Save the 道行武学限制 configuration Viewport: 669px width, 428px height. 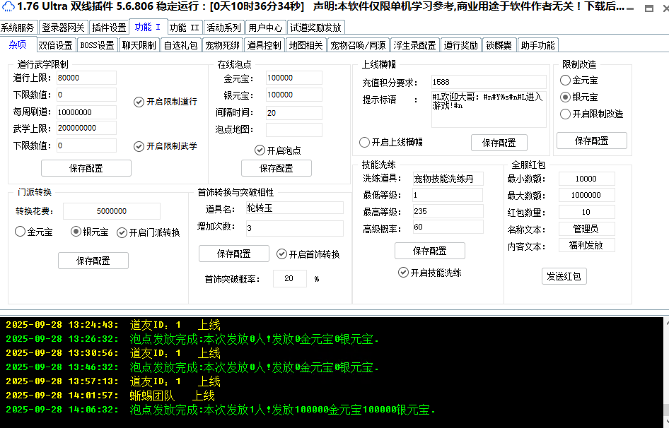[x=86, y=168]
